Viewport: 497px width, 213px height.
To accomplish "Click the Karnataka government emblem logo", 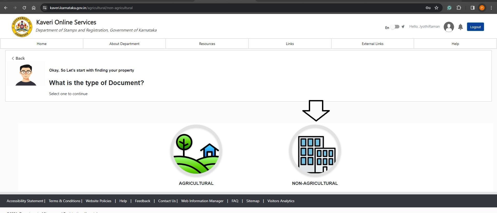I will 22,27.
